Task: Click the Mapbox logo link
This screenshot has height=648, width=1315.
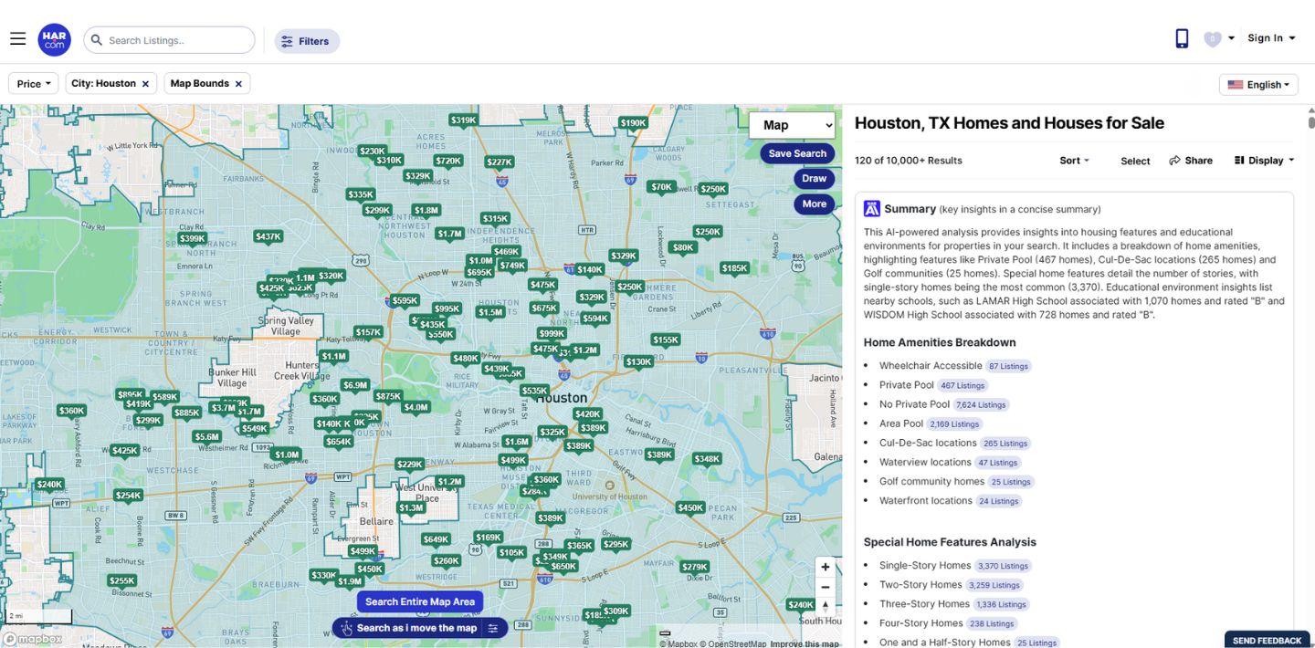Action: pyautogui.click(x=33, y=639)
